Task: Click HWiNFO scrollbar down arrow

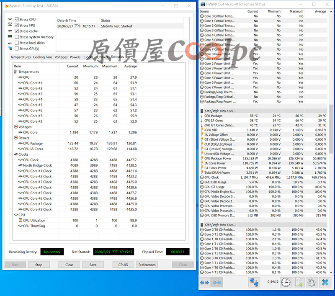Action: pos(331,272)
